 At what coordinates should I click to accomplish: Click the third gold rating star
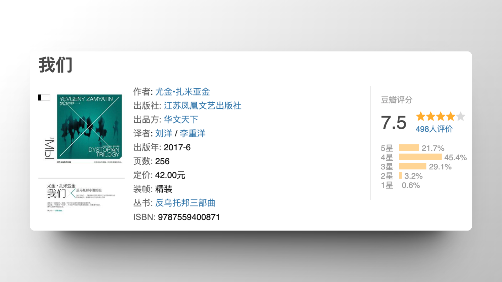pos(441,116)
